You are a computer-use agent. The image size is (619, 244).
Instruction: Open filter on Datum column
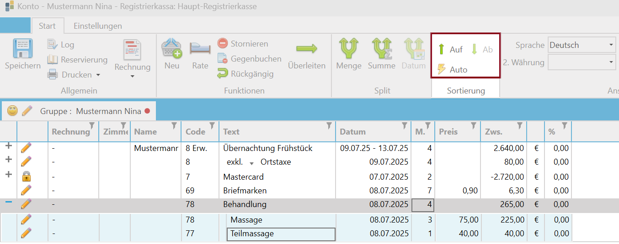pos(405,125)
